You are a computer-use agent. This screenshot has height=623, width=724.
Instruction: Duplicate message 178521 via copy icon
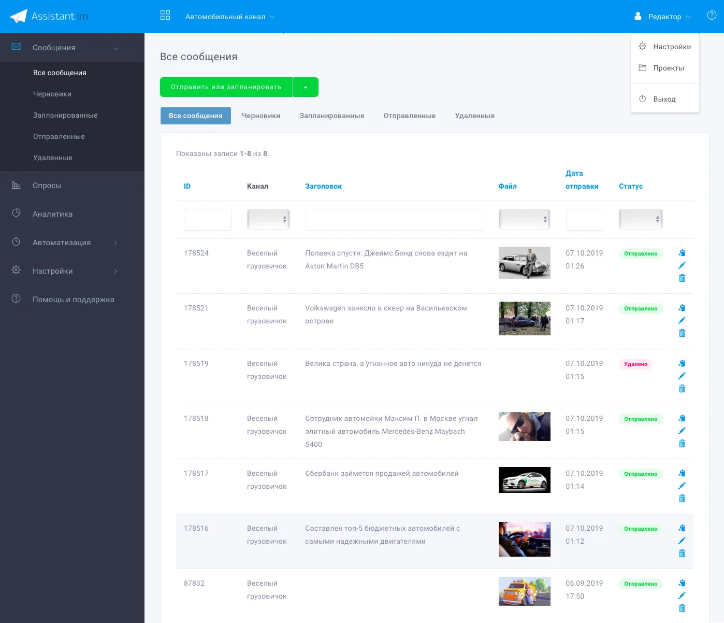click(682, 308)
